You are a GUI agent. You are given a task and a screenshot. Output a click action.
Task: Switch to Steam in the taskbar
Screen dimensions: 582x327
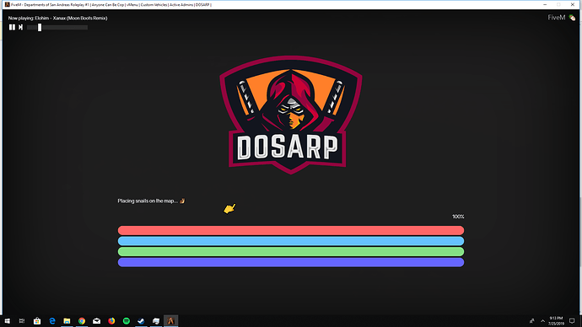[x=141, y=321]
